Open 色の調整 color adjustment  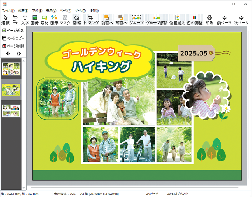tap(194, 20)
